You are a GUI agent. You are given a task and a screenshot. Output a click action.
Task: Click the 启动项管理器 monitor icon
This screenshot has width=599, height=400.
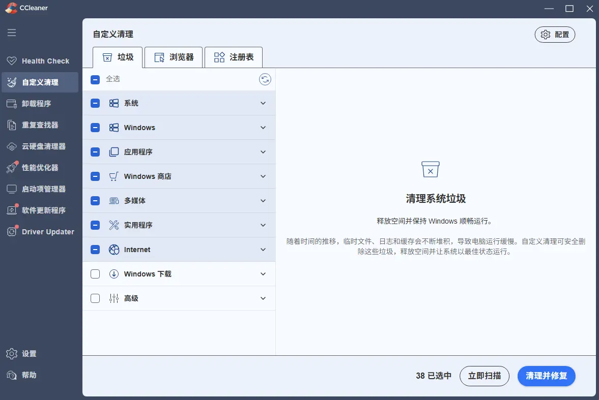point(12,189)
